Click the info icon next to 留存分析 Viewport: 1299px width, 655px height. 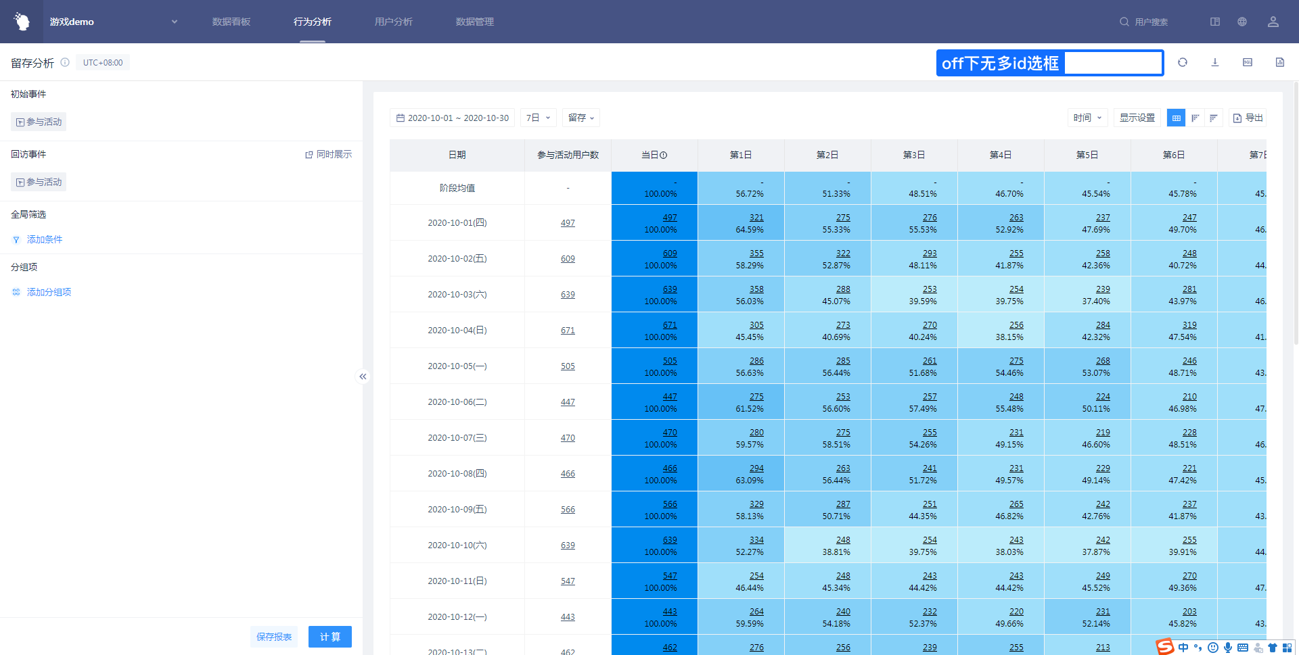(x=65, y=62)
